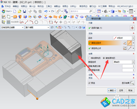Select the Circle sketch tool
The width and height of the screenshot is (137, 109).
36,22
